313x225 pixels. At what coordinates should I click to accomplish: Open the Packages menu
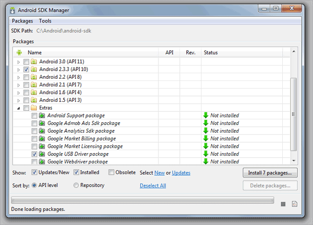pyautogui.click(x=22, y=21)
